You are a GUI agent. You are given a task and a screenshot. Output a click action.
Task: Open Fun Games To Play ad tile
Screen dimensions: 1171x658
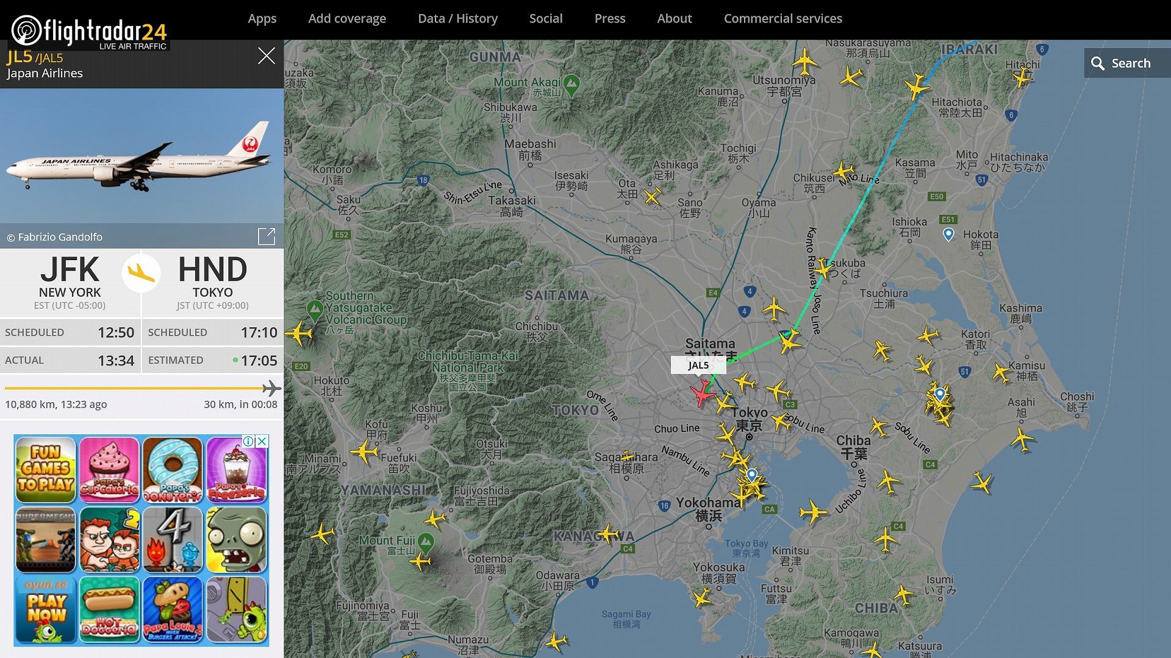(46, 469)
